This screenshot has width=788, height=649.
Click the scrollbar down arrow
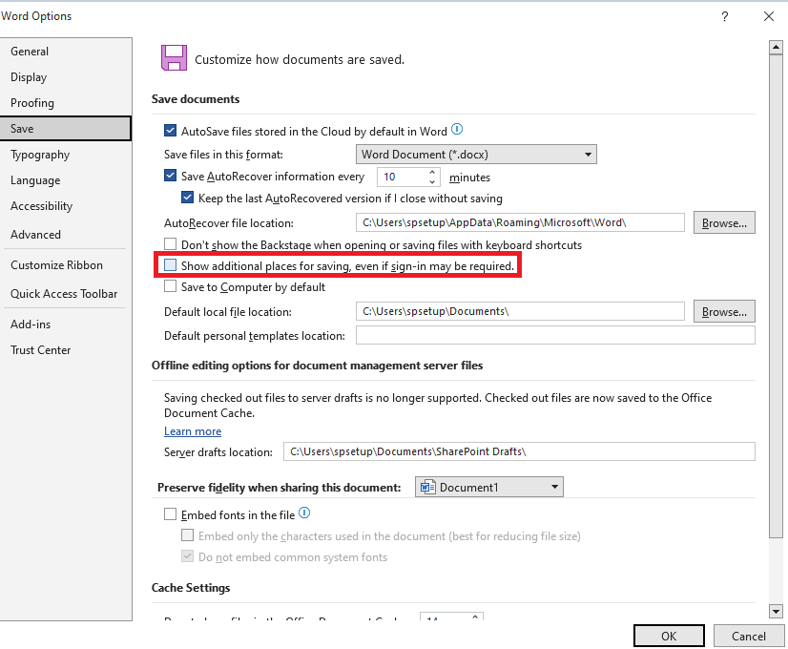click(777, 612)
